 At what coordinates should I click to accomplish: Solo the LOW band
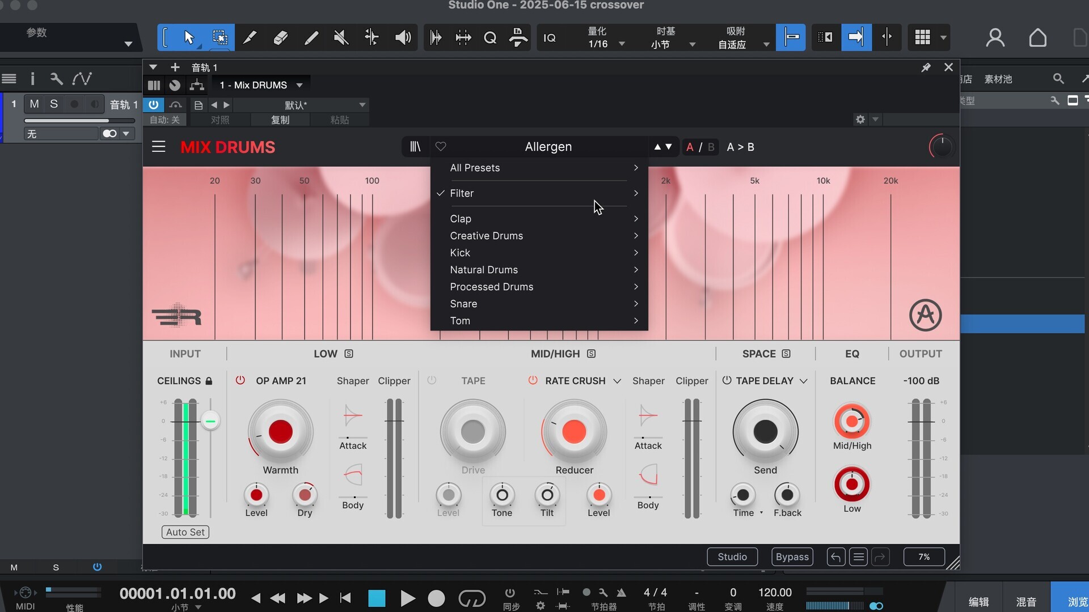point(349,354)
